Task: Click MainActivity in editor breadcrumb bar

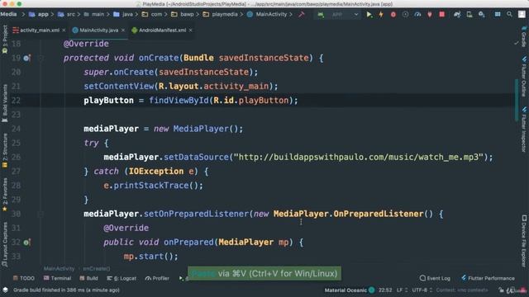Action: pyautogui.click(x=59, y=269)
